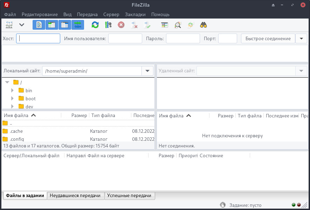Open the Помощь menu
This screenshot has height=210, width=310.
tap(160, 14)
